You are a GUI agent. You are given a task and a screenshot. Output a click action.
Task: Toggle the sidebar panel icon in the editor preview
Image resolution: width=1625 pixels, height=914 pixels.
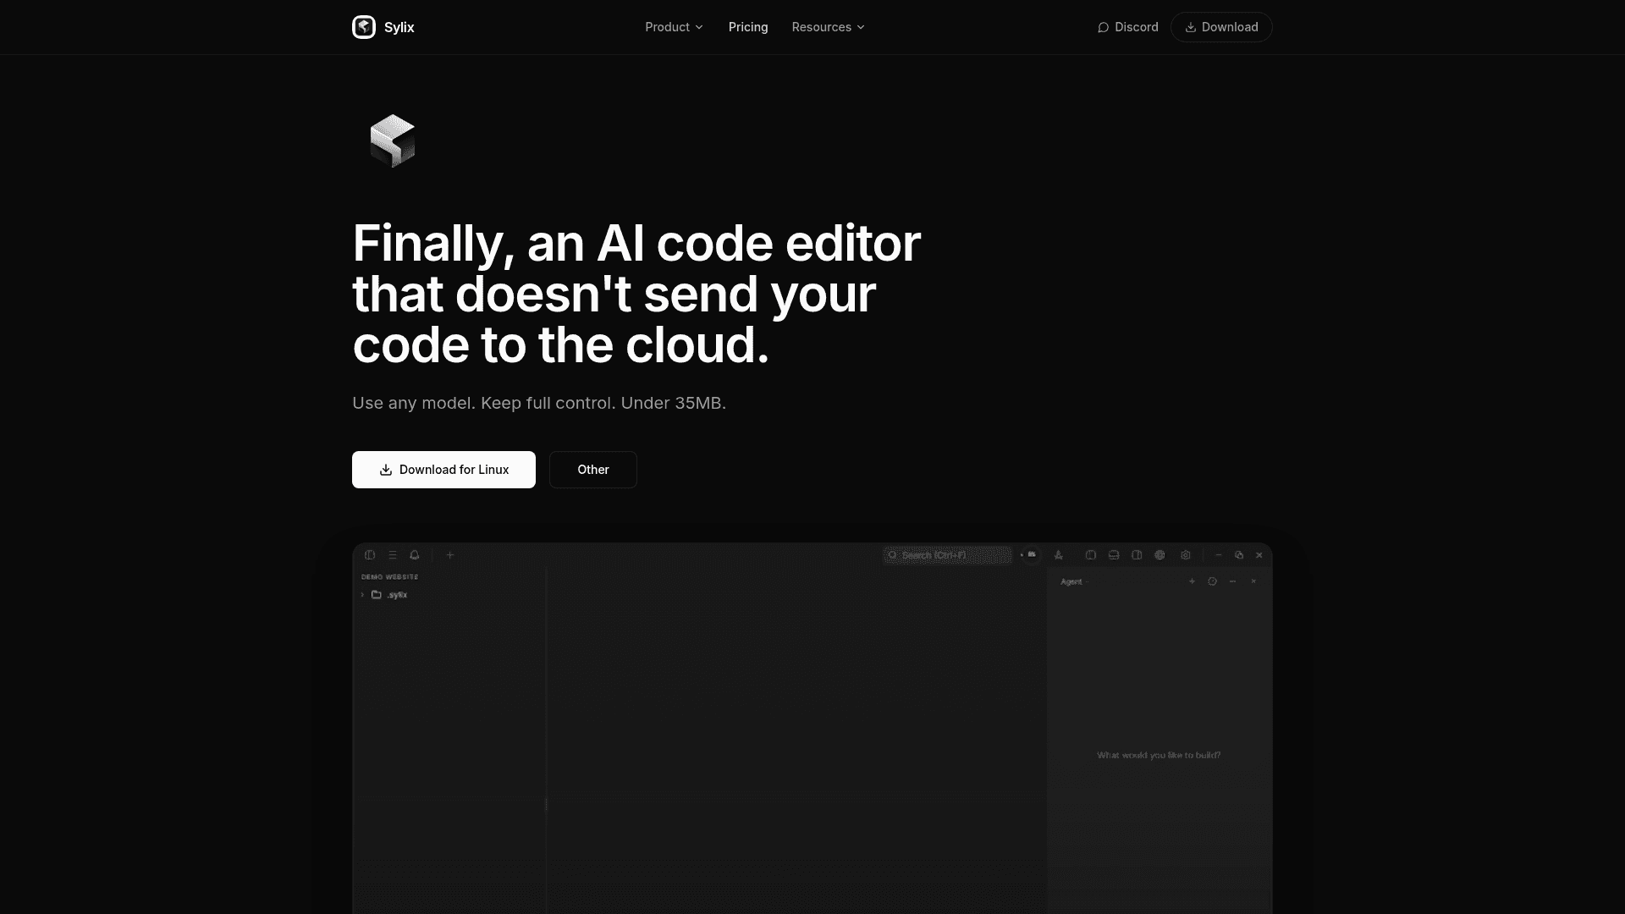coord(370,555)
